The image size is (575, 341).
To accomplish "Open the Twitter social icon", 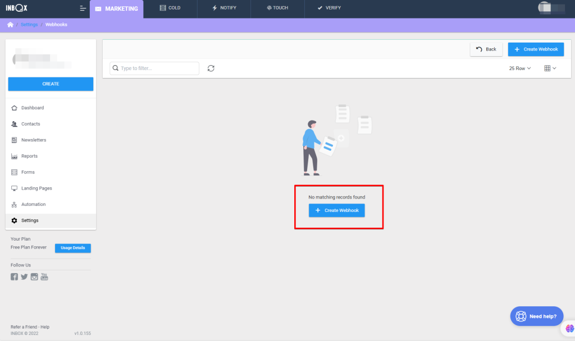I will 24,277.
